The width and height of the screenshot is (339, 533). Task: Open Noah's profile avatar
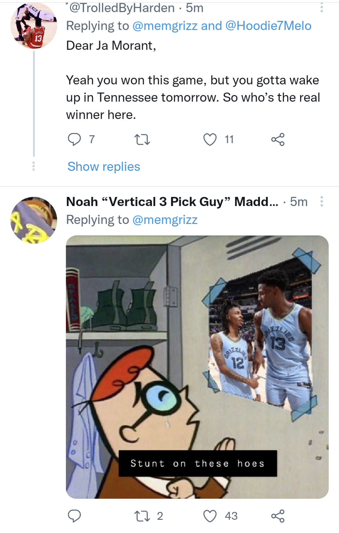tap(34, 220)
